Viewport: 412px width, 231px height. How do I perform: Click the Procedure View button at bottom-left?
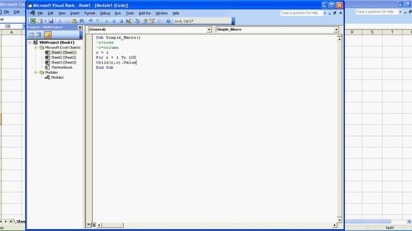(89, 225)
